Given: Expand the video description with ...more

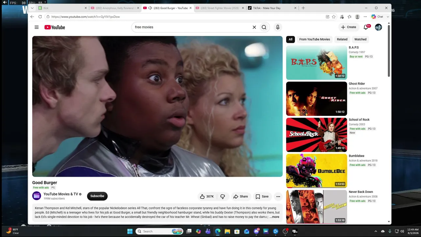Looking at the screenshot, I should [274, 217].
